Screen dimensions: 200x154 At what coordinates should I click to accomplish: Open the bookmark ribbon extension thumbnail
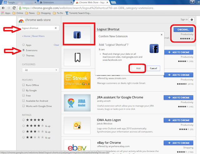click(x=77, y=57)
